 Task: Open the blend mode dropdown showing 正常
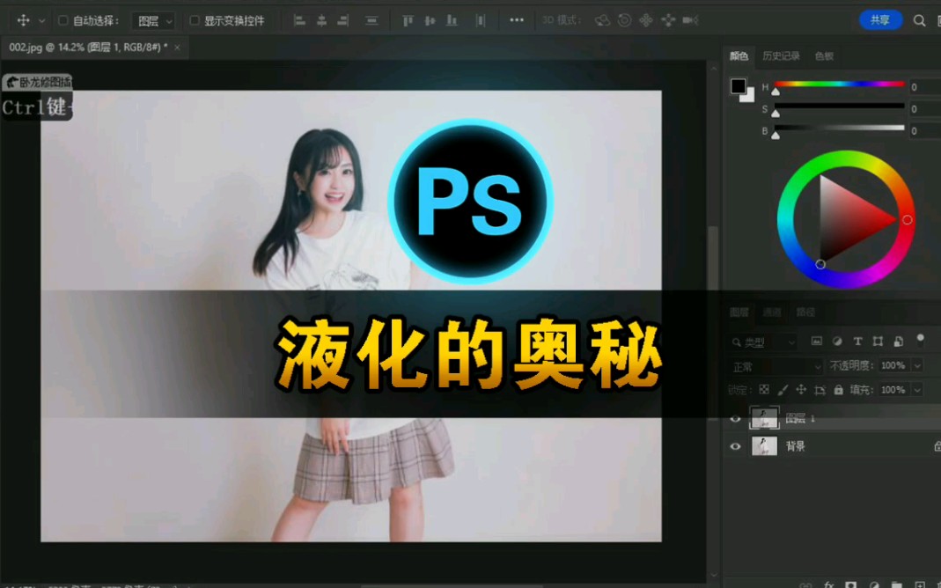point(775,365)
